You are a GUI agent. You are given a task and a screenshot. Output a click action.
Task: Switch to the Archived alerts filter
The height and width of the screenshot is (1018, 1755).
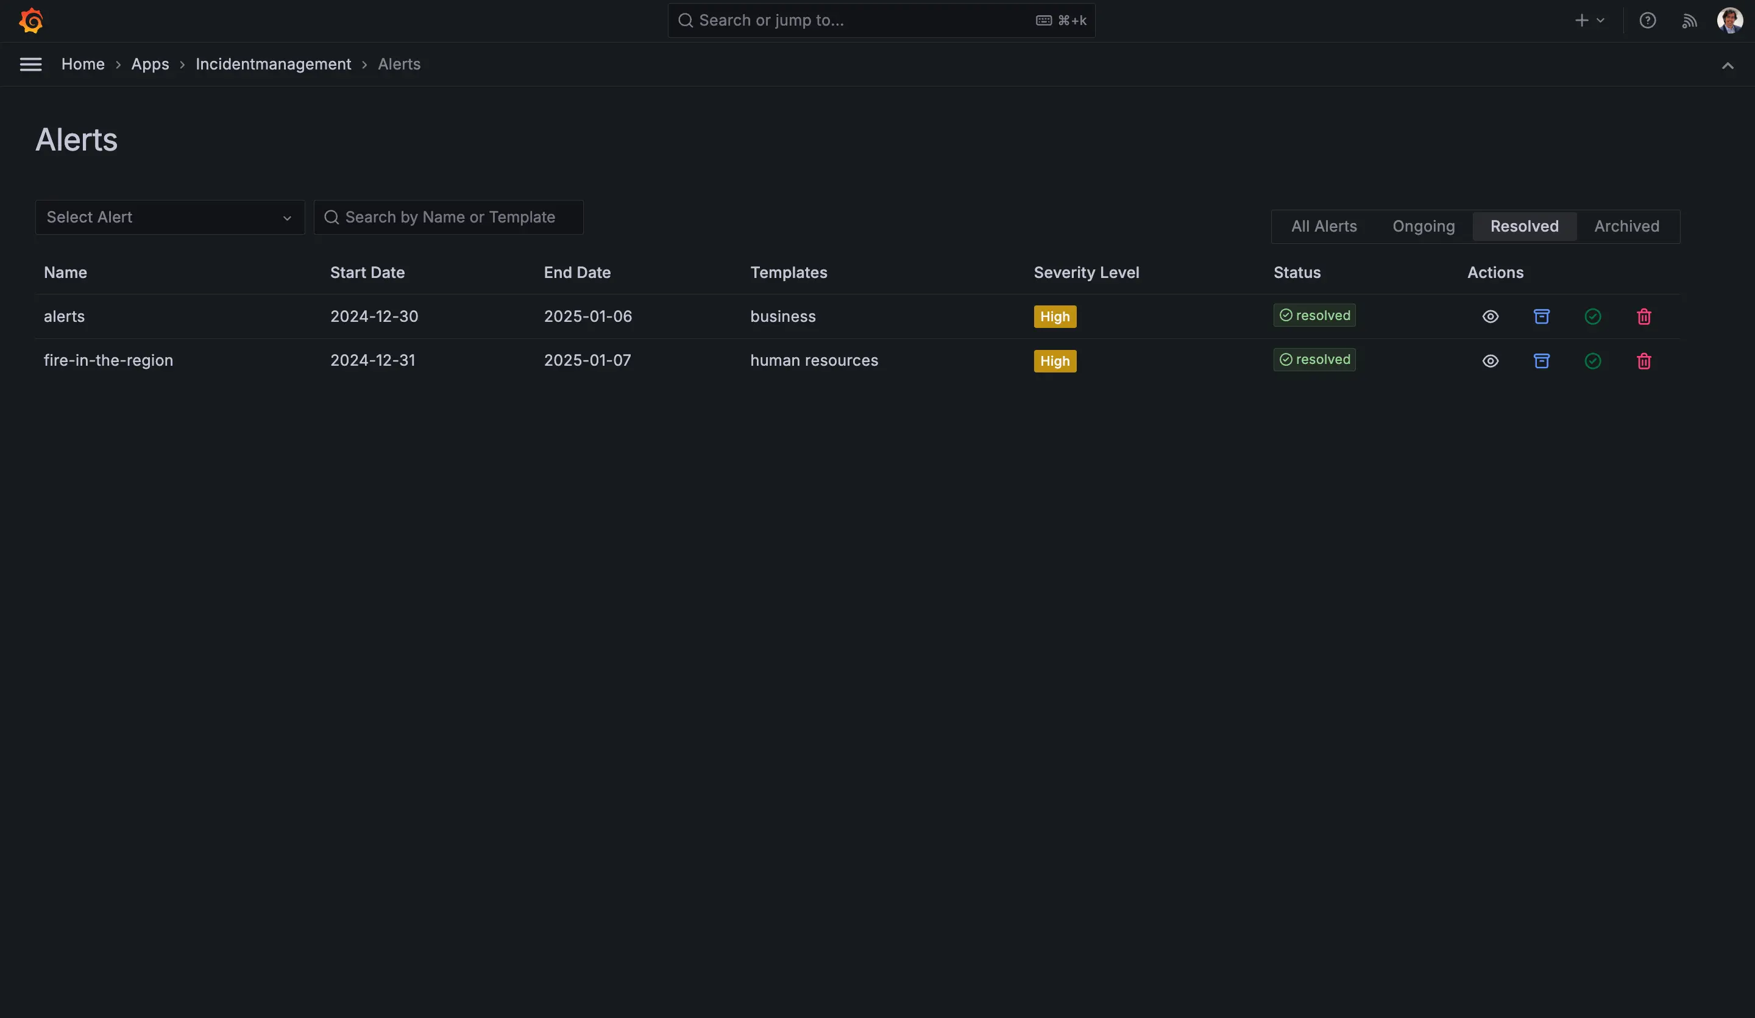coord(1626,226)
